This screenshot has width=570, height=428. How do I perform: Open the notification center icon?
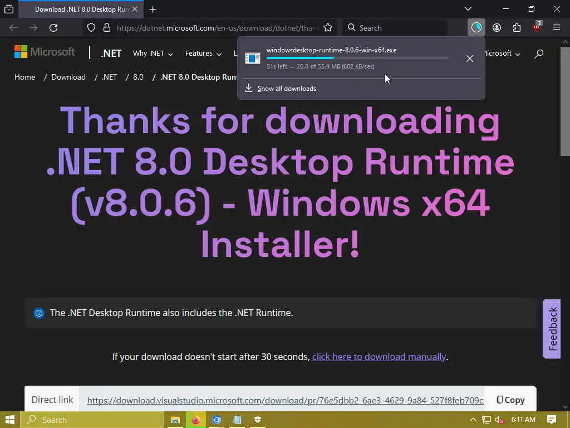click(x=552, y=420)
